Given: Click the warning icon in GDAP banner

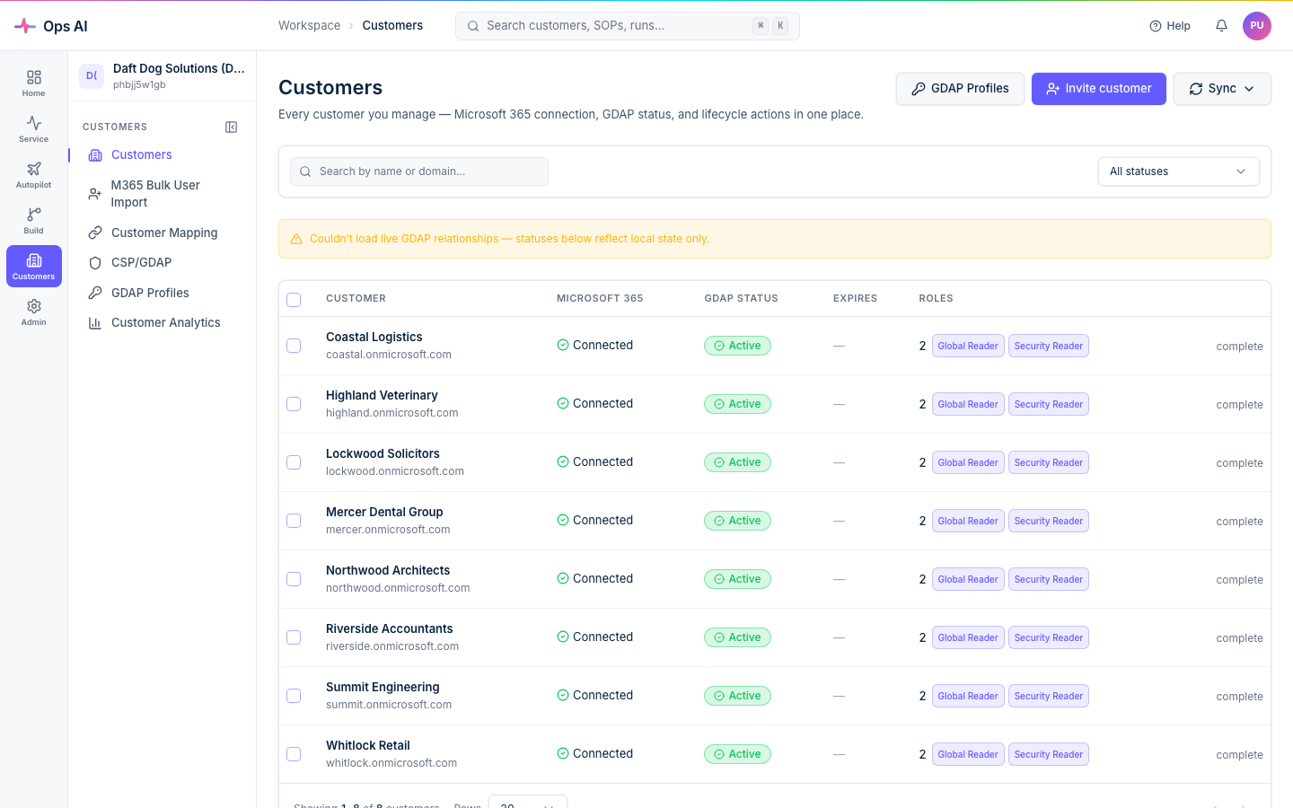Looking at the screenshot, I should (296, 239).
